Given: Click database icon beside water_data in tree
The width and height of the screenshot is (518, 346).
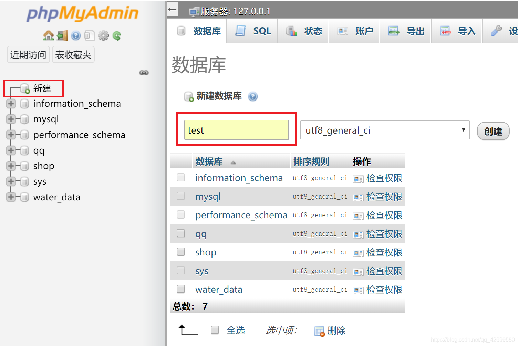Looking at the screenshot, I should coord(24,197).
